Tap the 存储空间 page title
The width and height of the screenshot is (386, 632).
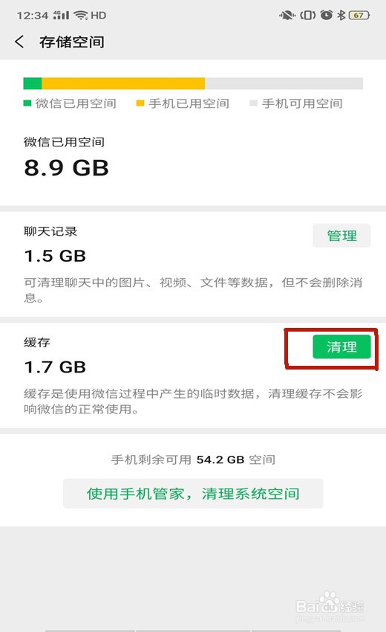(x=72, y=42)
